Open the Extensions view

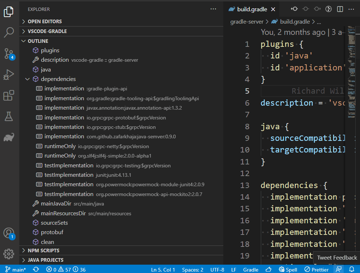9,95
